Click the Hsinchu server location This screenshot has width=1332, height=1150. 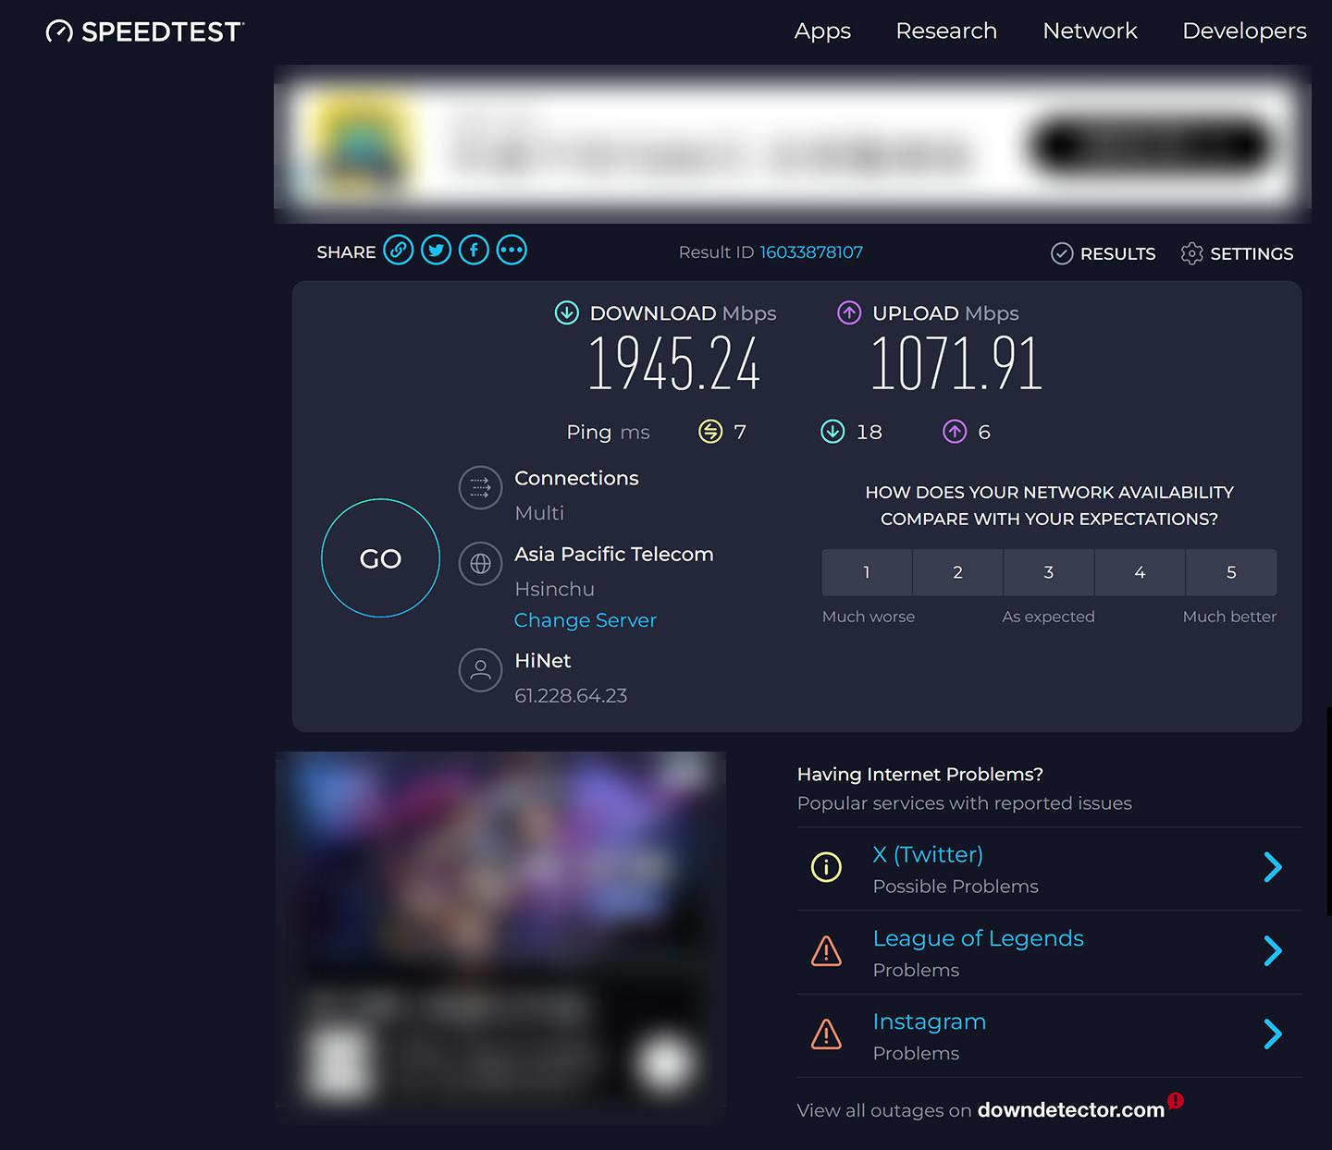[554, 589]
